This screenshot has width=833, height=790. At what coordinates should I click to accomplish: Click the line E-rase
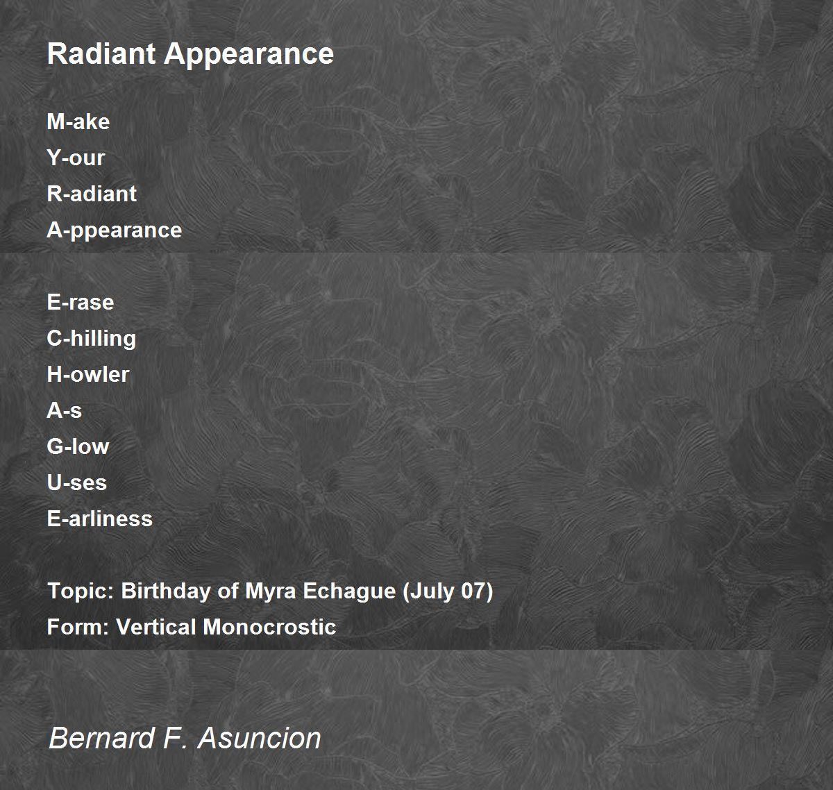point(80,302)
